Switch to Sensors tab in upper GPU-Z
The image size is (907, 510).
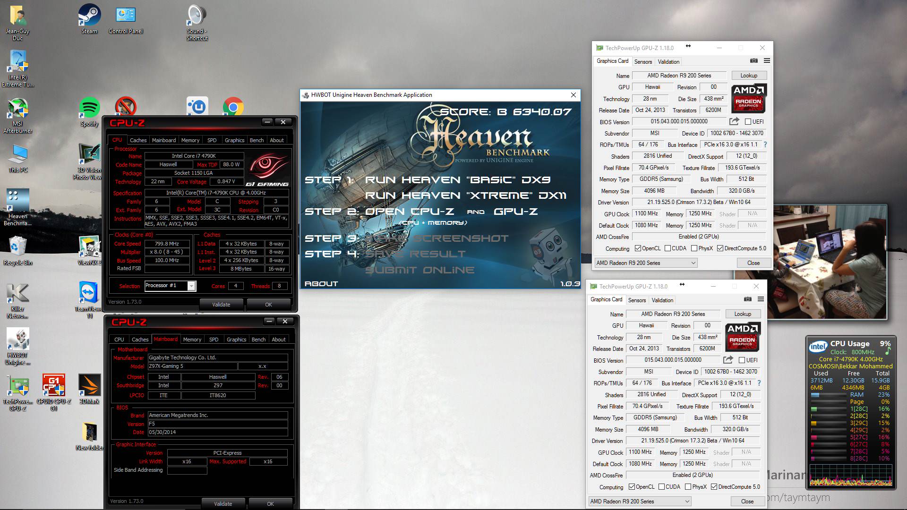[643, 62]
